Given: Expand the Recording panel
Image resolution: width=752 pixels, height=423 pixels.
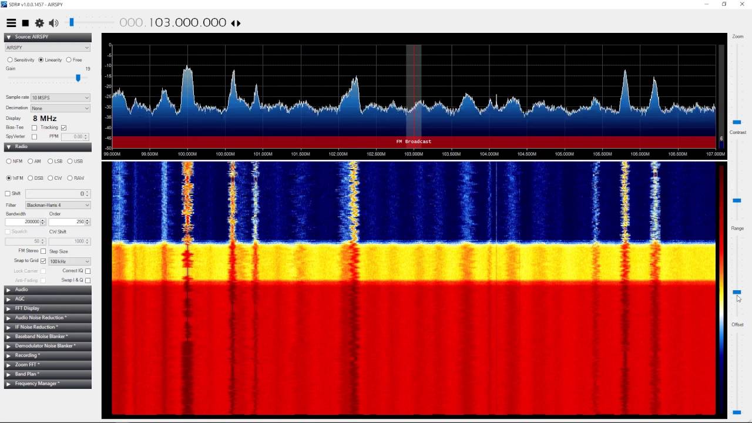Looking at the screenshot, I should coord(48,355).
